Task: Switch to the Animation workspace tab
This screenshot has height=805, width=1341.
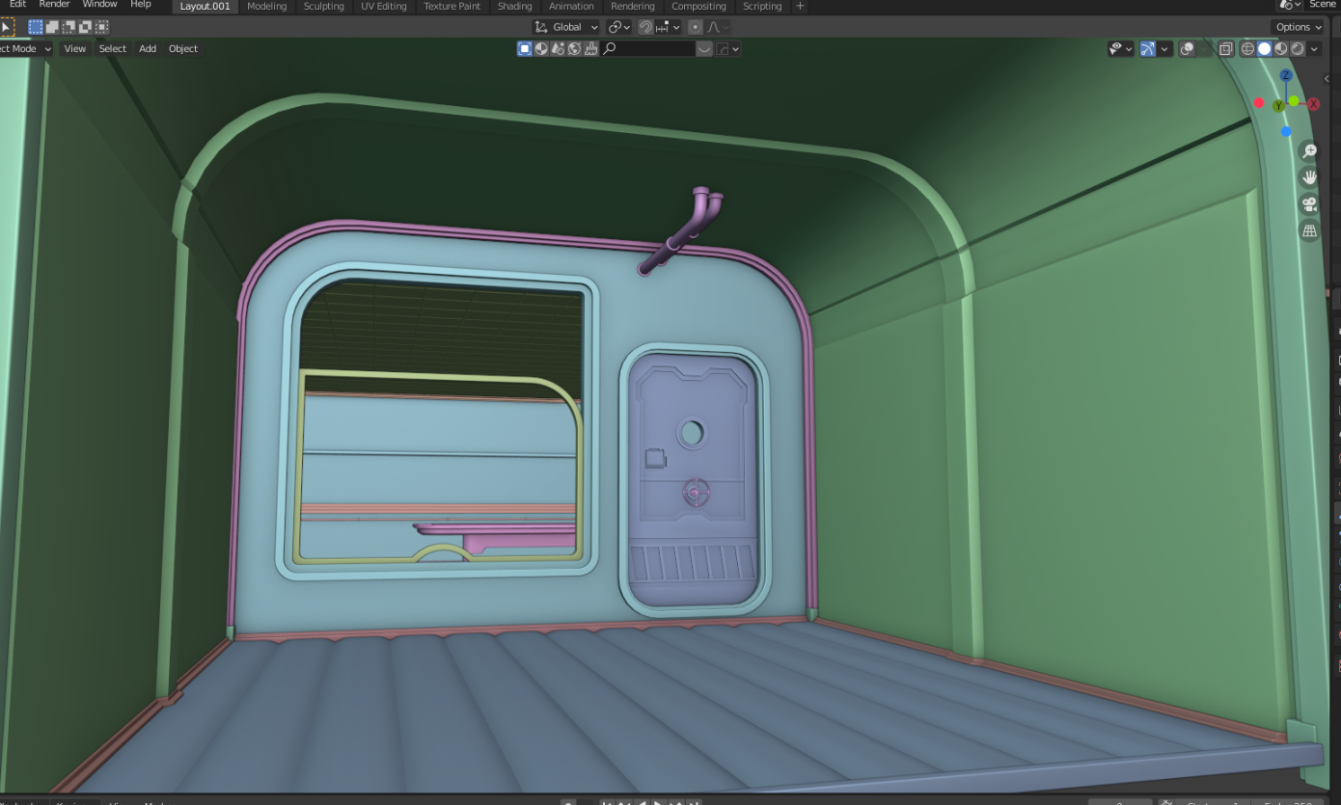Action: [571, 6]
